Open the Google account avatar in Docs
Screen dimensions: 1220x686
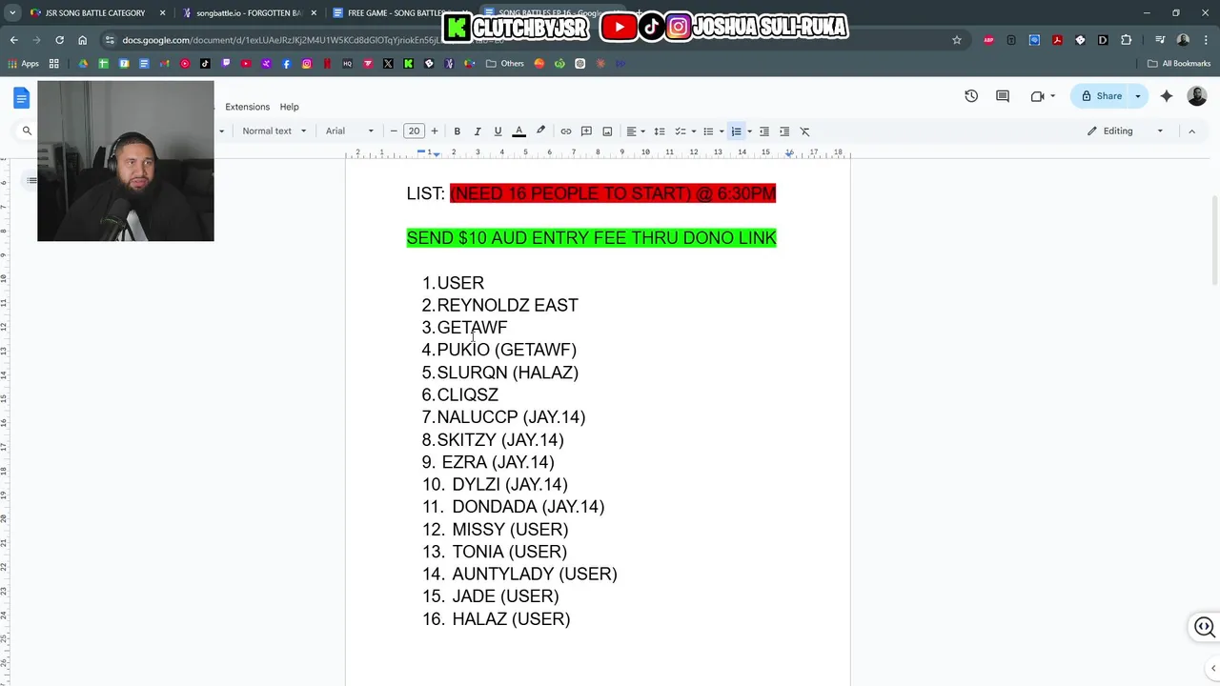click(1197, 96)
